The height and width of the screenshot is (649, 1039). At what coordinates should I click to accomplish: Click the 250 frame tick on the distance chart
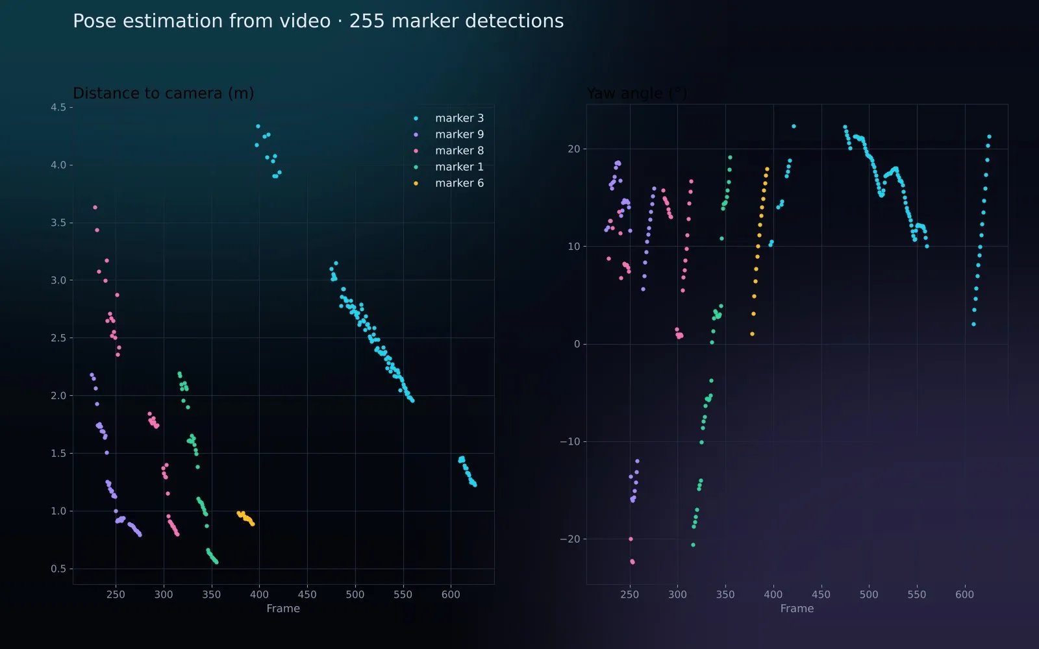click(x=116, y=594)
